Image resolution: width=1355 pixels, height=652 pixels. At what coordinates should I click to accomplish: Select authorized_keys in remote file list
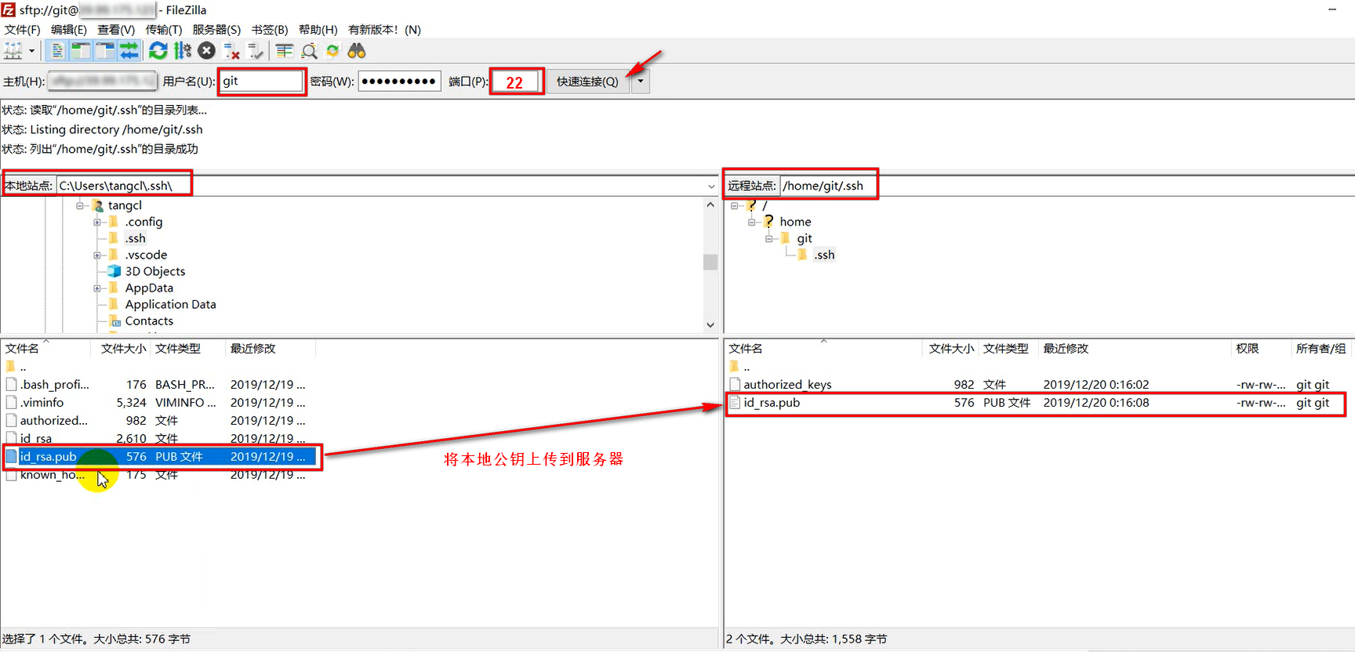point(787,385)
